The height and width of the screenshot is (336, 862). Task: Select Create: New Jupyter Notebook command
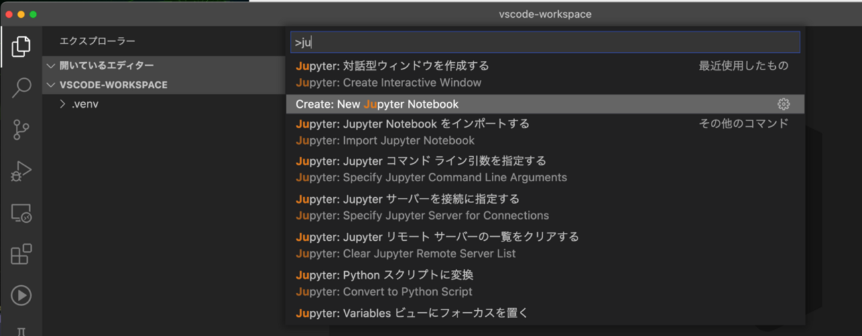pyautogui.click(x=545, y=105)
